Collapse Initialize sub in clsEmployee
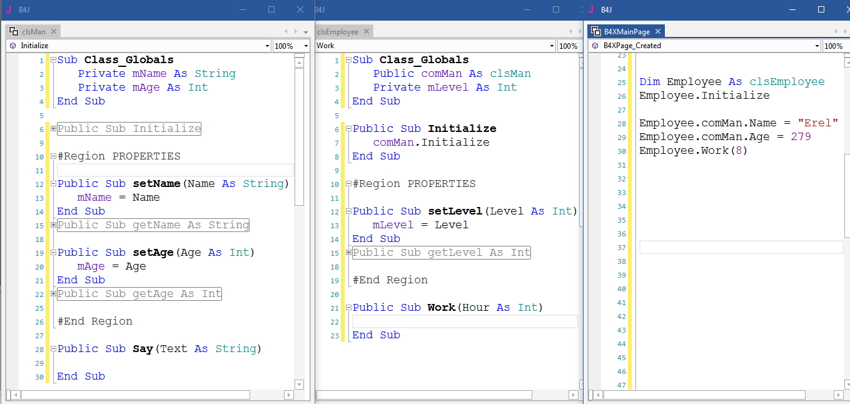Viewport: 850px width, 404px height. point(348,129)
